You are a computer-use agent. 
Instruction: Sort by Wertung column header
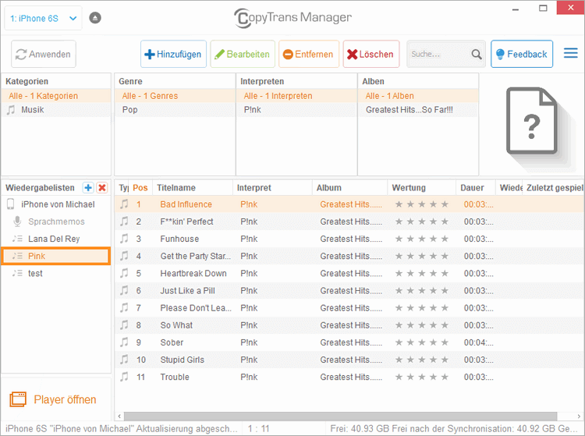(x=421, y=188)
